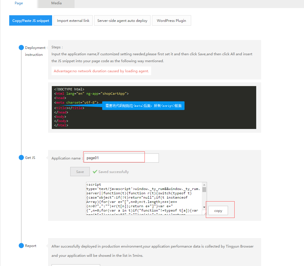Click the textarea resize handle corner
The height and width of the screenshot is (266, 304).
(205, 213)
